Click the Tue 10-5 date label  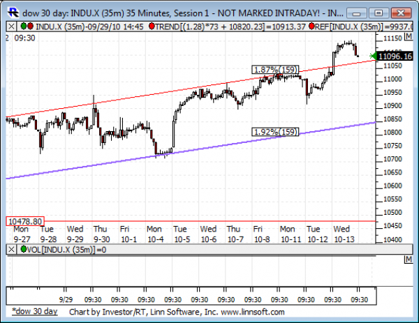coord(182,234)
